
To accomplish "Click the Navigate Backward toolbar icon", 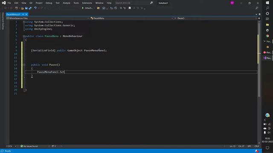I will pos(6,8).
